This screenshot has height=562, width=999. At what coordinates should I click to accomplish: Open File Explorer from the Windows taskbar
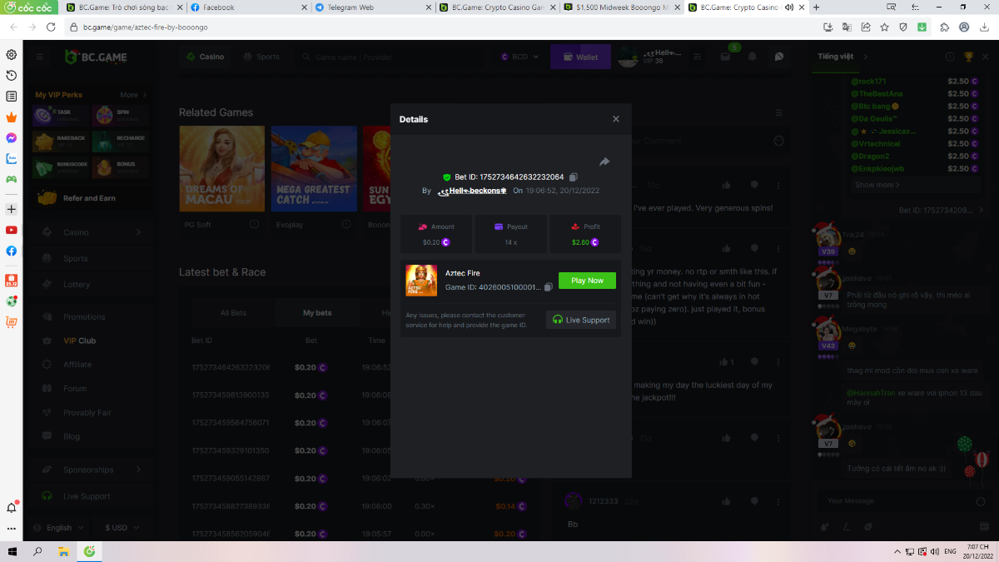(63, 551)
